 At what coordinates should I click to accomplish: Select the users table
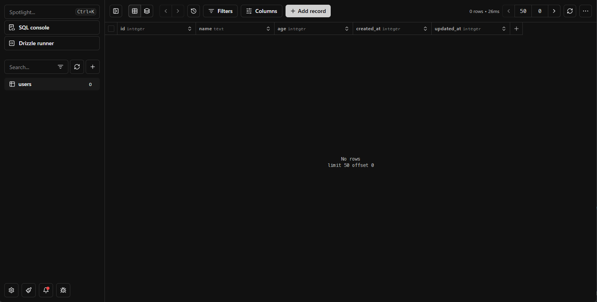click(51, 84)
